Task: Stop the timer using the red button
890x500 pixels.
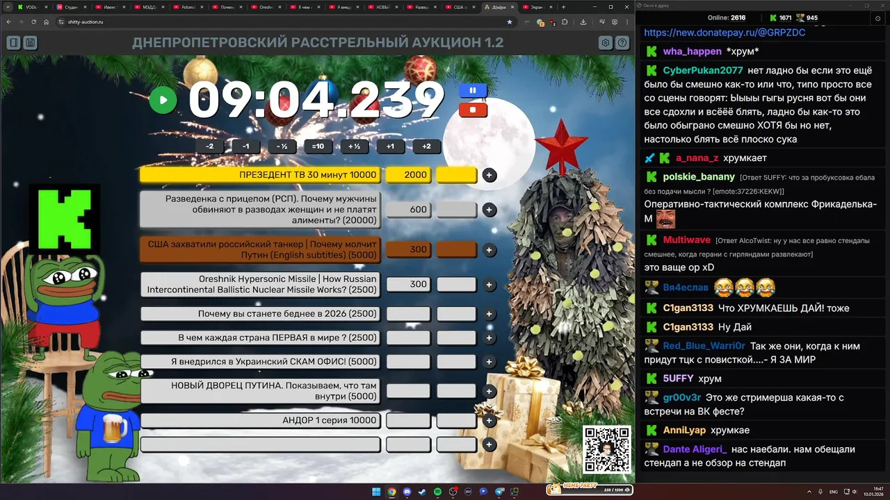Action: (473, 110)
